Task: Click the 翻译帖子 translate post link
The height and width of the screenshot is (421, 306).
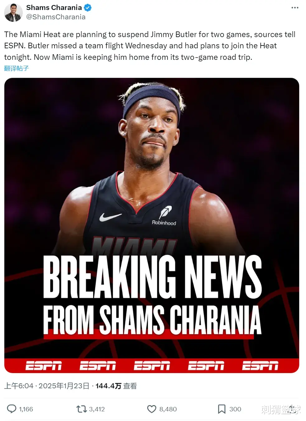Action: 16,68
